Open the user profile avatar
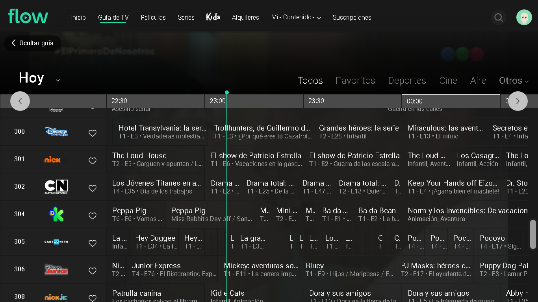 click(x=524, y=17)
